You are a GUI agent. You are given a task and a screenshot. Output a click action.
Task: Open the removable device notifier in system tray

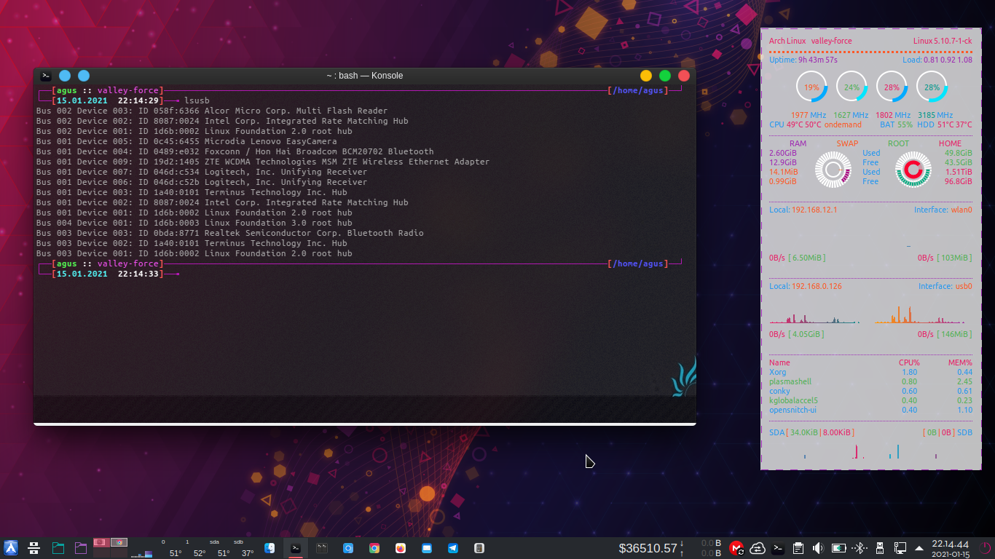click(879, 548)
